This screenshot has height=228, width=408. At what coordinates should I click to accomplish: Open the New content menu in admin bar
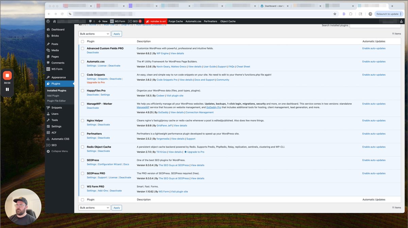(103, 21)
